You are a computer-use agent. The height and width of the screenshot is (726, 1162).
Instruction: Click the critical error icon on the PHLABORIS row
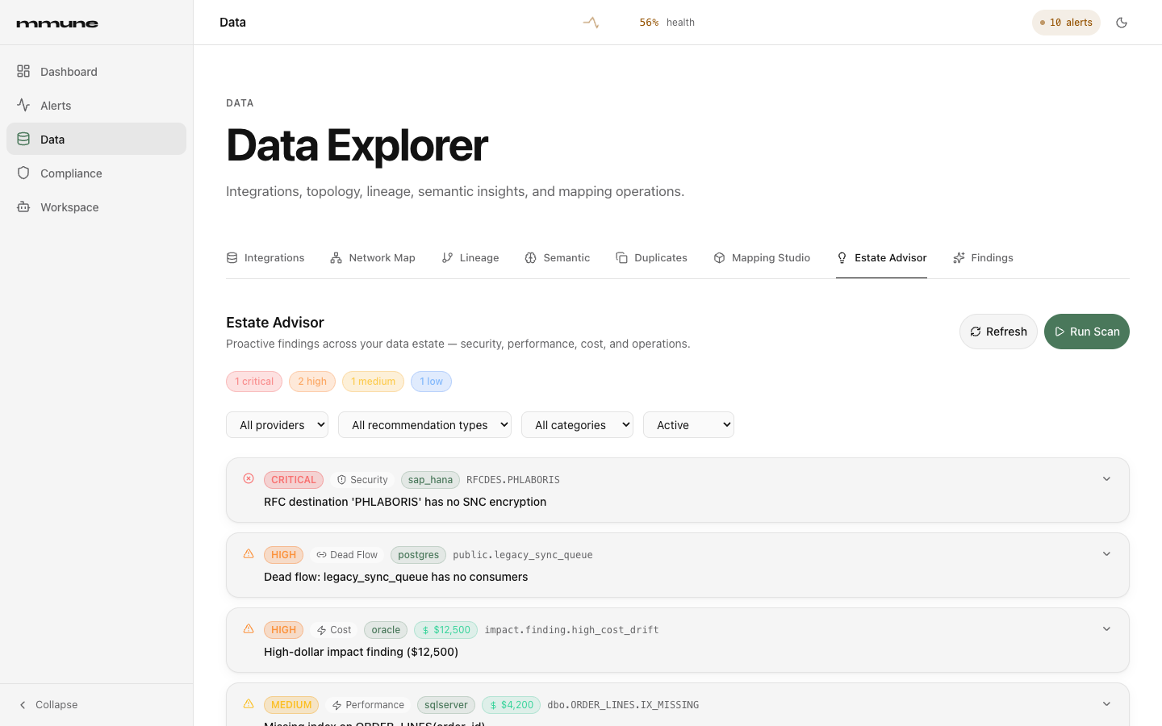coord(249,478)
